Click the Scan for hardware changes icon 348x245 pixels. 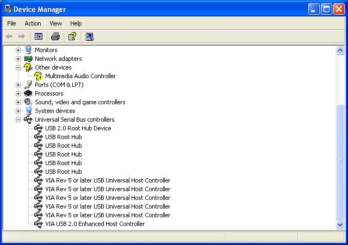[x=89, y=36]
